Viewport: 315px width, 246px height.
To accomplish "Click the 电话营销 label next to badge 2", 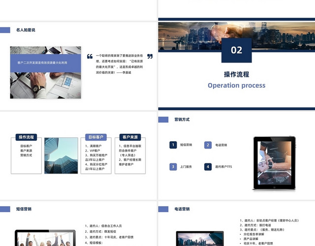I will 221,145.
